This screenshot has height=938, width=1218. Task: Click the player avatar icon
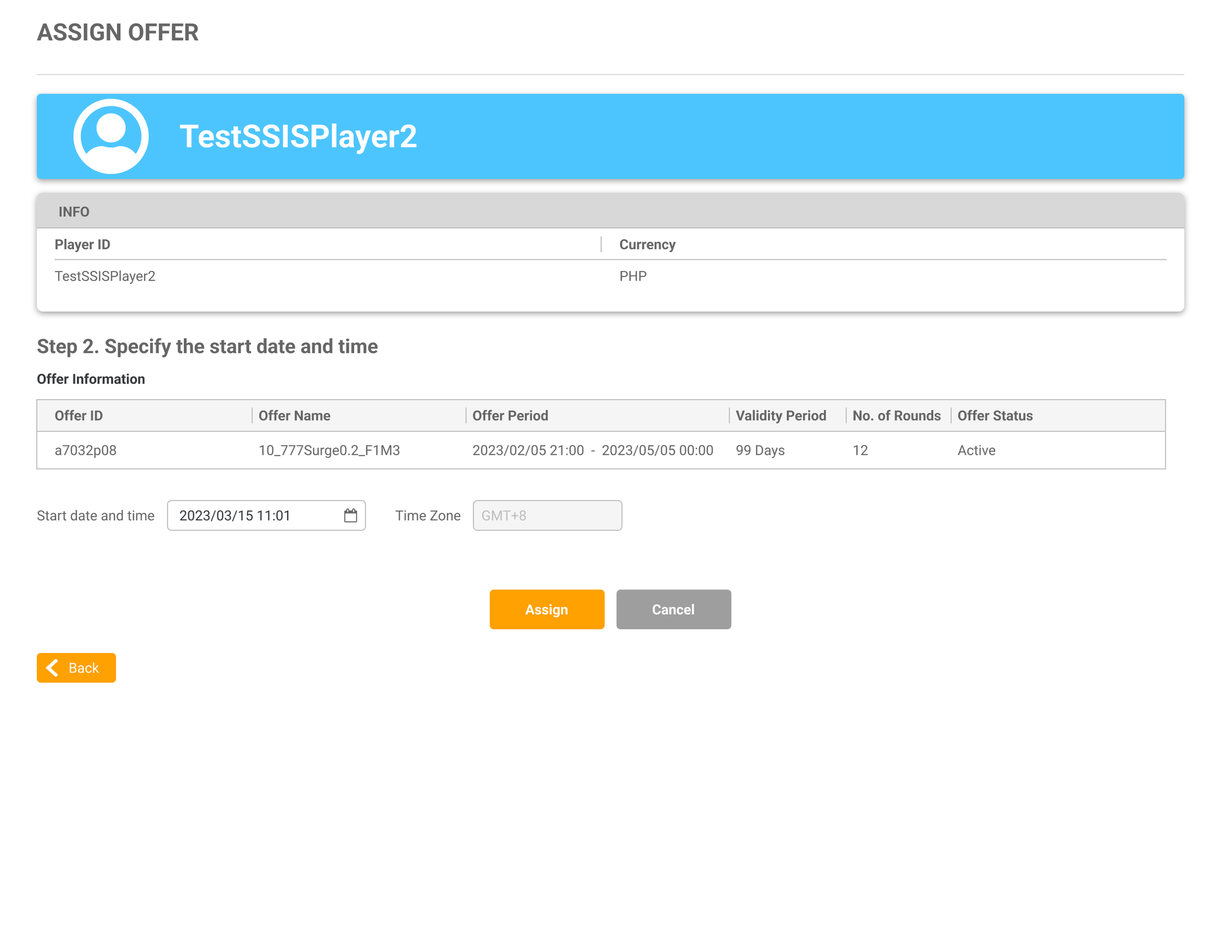pyautogui.click(x=111, y=136)
